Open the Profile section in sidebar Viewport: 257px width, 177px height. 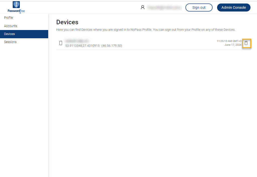point(9,18)
